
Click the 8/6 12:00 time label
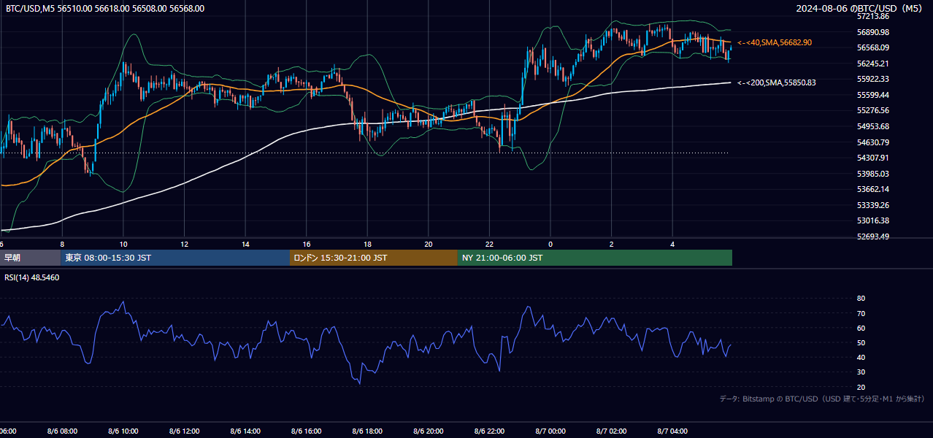pos(184,431)
